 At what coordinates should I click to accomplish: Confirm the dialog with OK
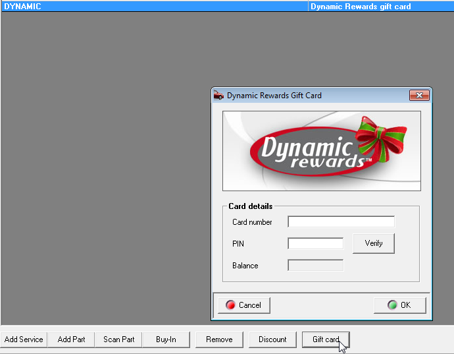400,305
